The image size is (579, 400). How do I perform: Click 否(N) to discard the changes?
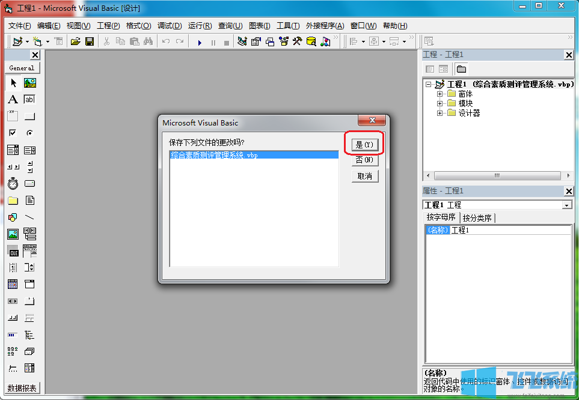pyautogui.click(x=364, y=160)
